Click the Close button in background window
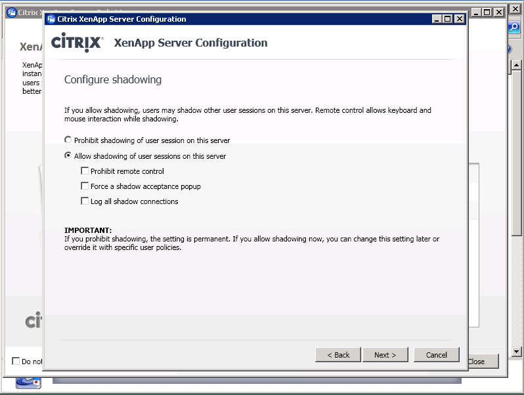 (483, 362)
